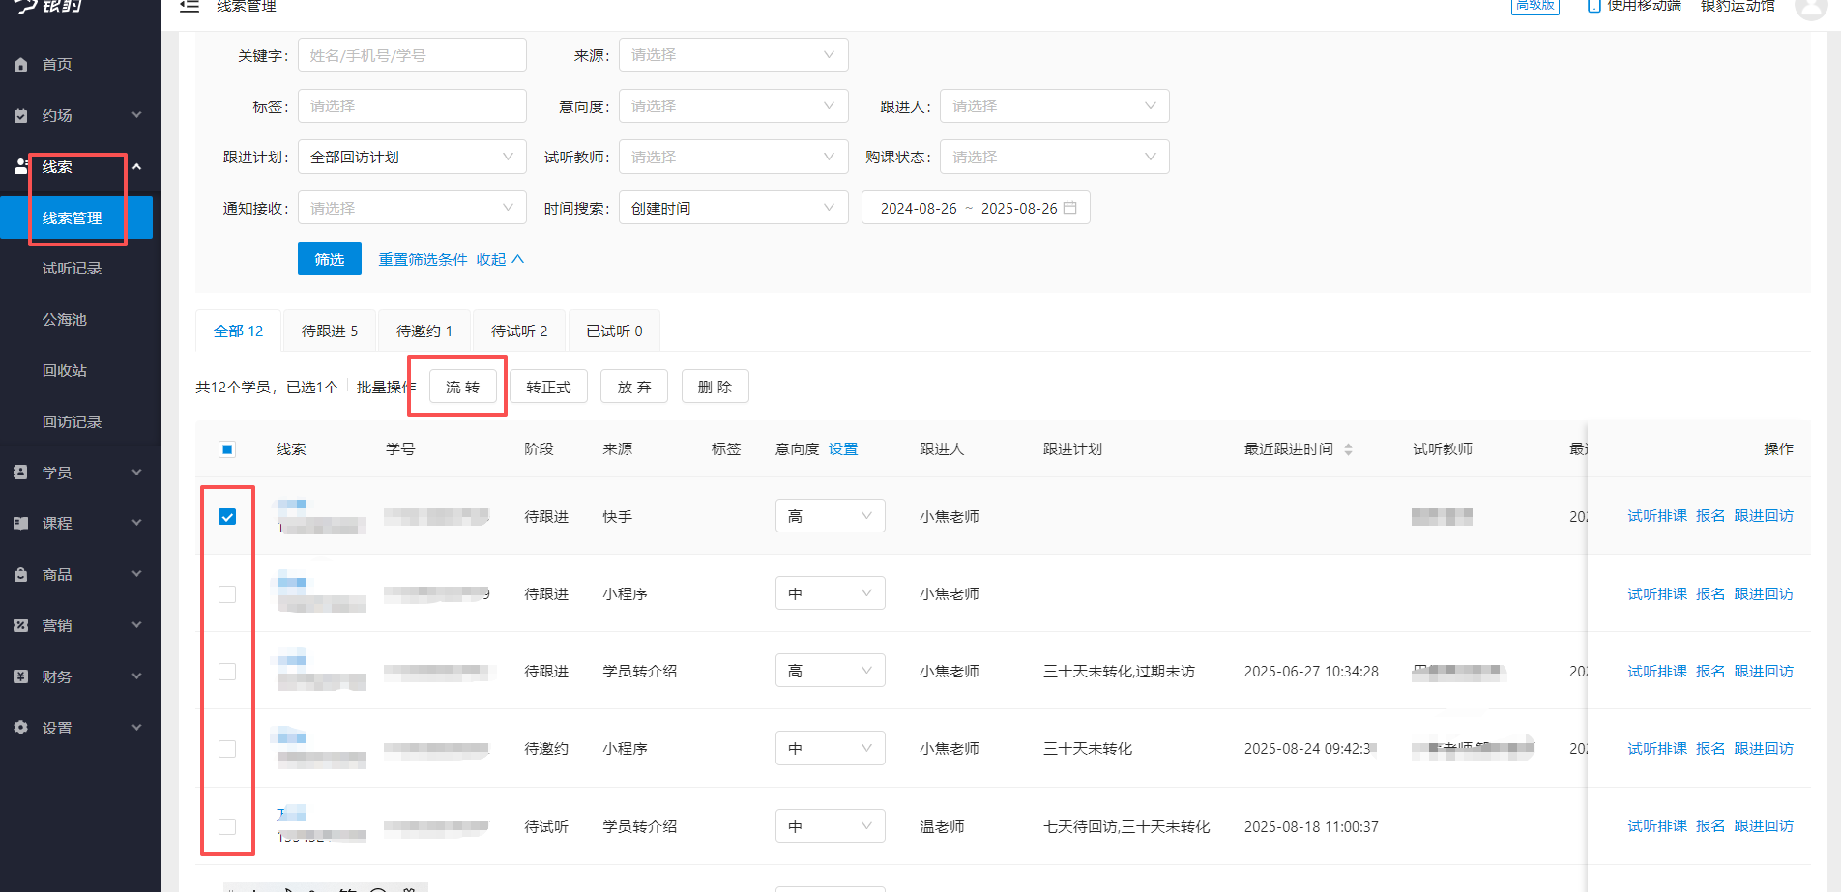Viewport: 1841px width, 892px height.
Task: Click the 试听排课 link on the first row
Action: [x=1656, y=515]
